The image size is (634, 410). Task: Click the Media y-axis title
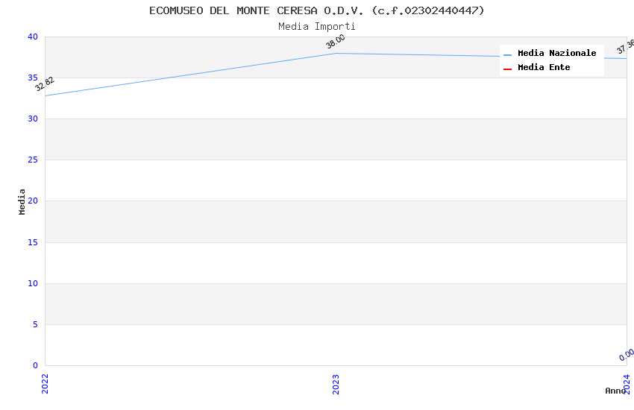tap(22, 201)
